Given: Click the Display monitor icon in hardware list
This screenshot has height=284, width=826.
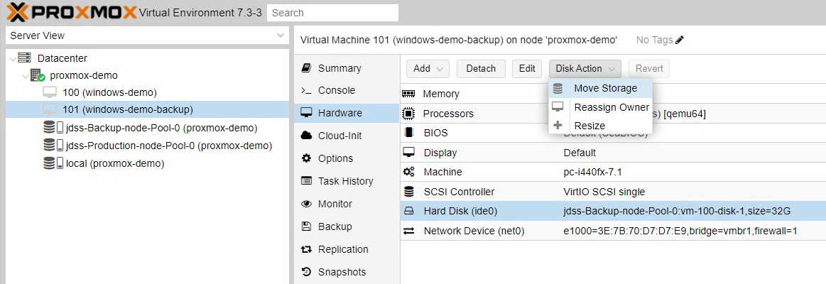Looking at the screenshot, I should click(x=409, y=153).
